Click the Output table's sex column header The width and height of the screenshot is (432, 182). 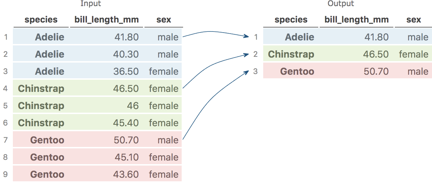coord(414,20)
